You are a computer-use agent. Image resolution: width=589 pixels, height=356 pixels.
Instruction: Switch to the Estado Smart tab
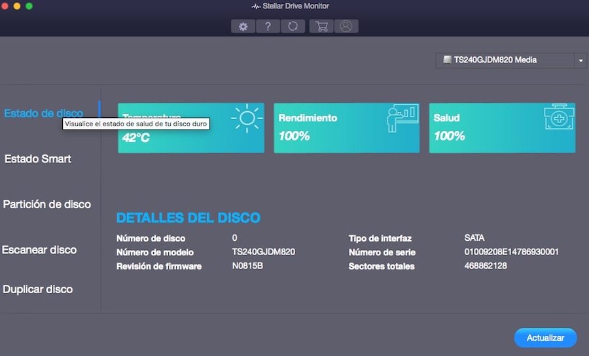[x=37, y=159]
